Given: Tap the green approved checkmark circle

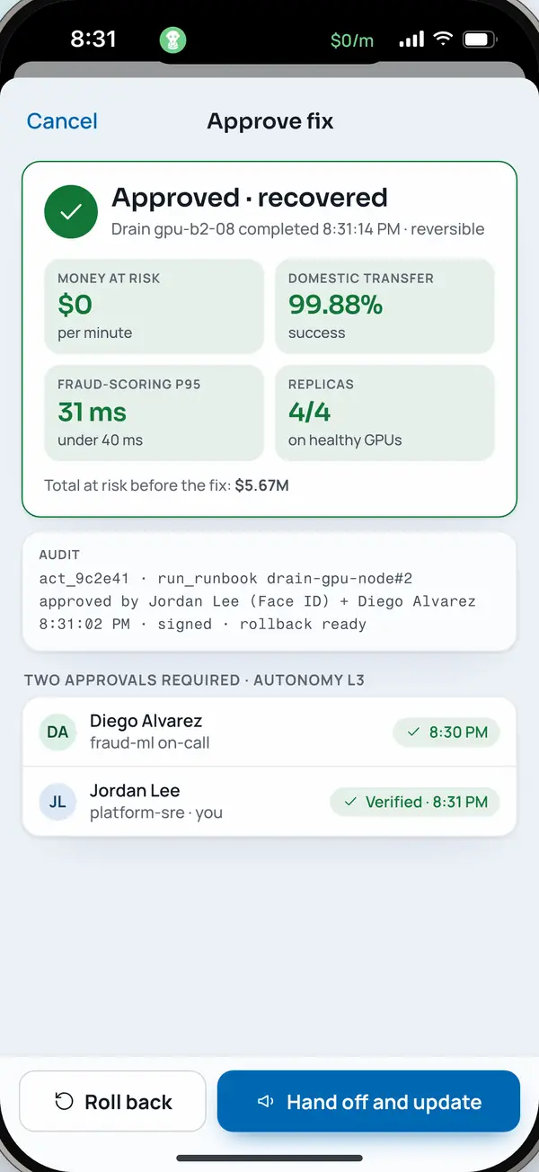Looking at the screenshot, I should [71, 212].
